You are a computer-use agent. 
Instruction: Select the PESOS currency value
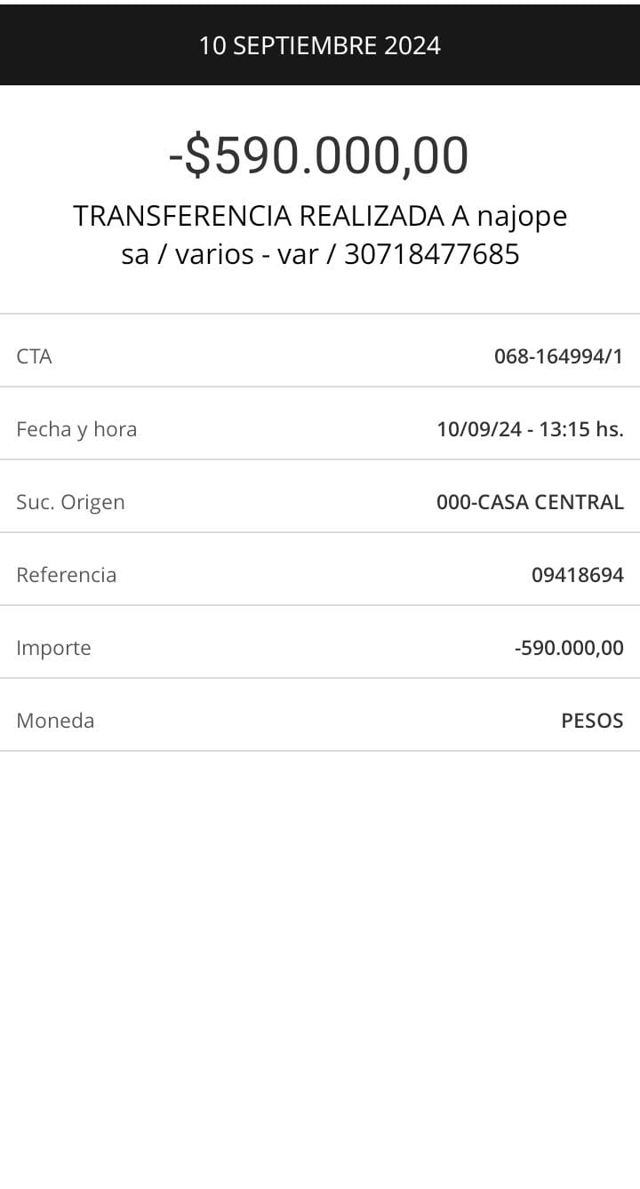(x=592, y=721)
